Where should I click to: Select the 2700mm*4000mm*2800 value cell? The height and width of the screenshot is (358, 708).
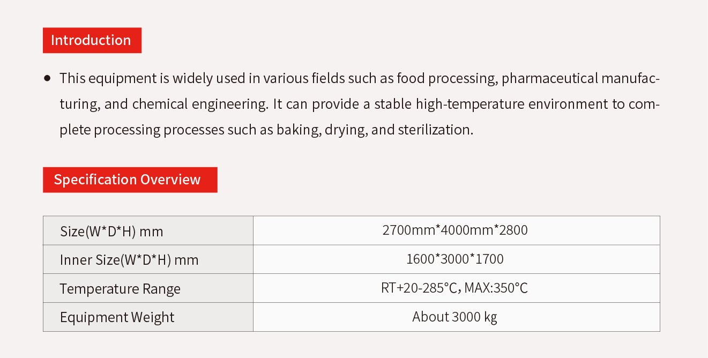[x=457, y=231]
